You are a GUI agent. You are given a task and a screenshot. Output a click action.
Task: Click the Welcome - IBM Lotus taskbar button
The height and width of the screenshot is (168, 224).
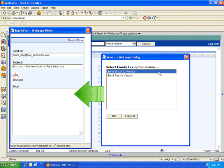[x=61, y=165]
